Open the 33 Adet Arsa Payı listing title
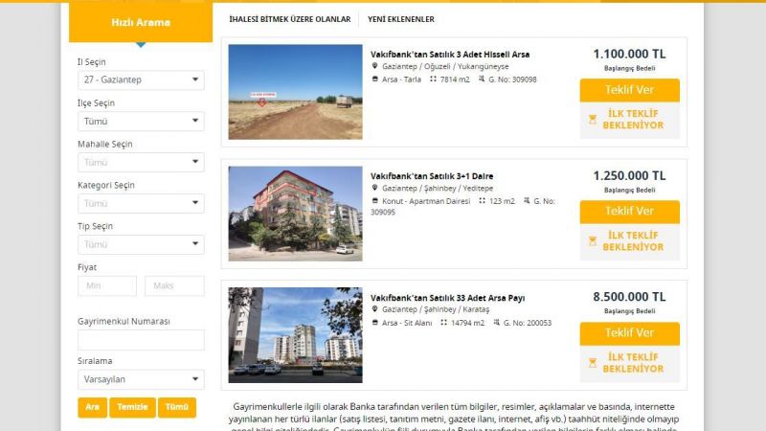 pos(447,298)
